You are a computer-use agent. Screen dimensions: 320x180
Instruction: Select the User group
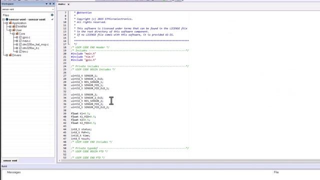(18, 30)
